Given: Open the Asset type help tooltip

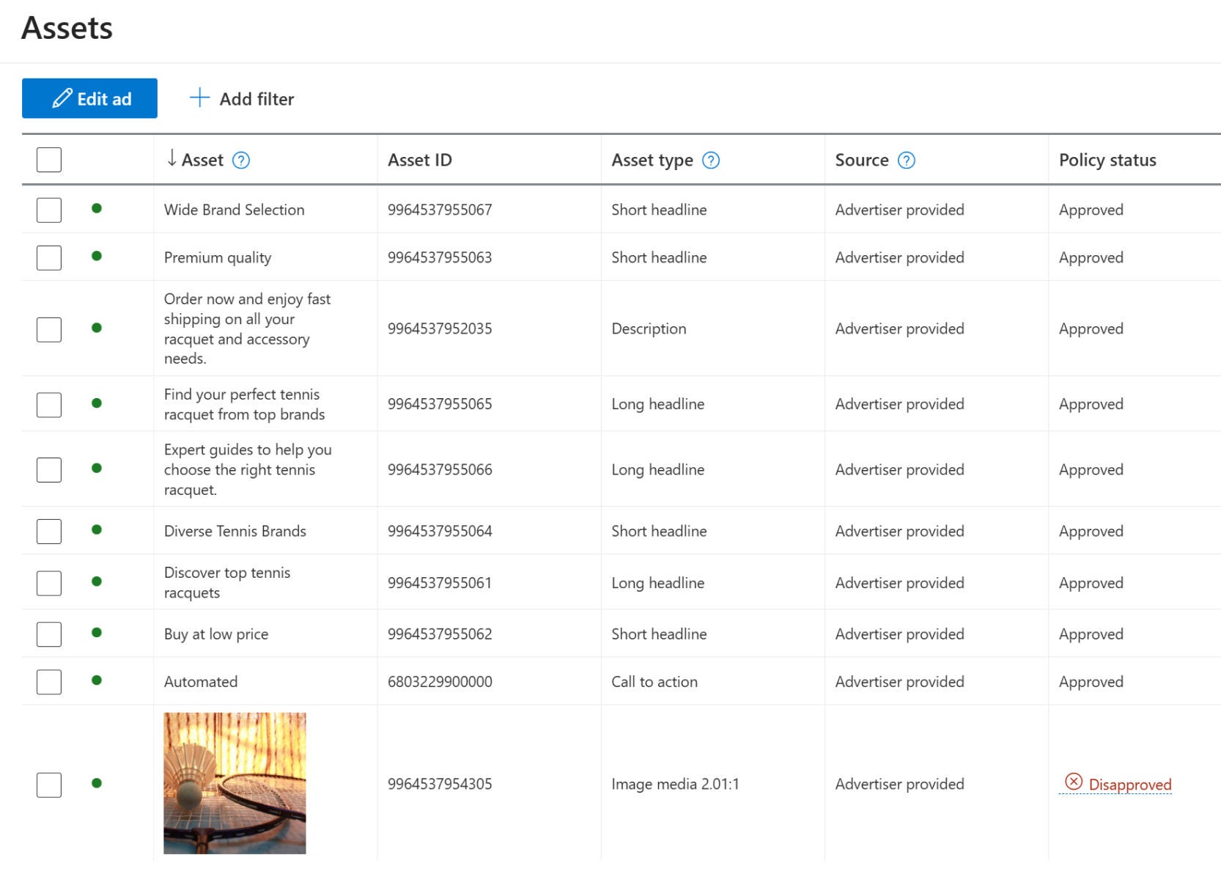Looking at the screenshot, I should click(710, 160).
